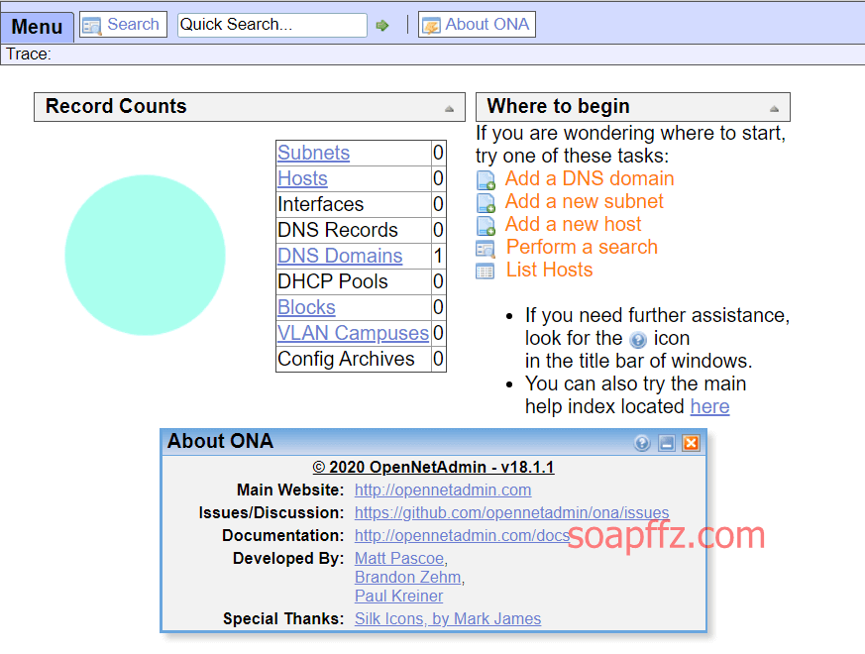Select Add a new host task

tap(573, 224)
